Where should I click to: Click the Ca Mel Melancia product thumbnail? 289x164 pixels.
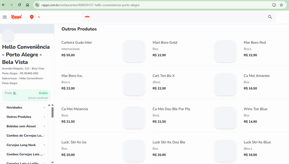pos(134,118)
